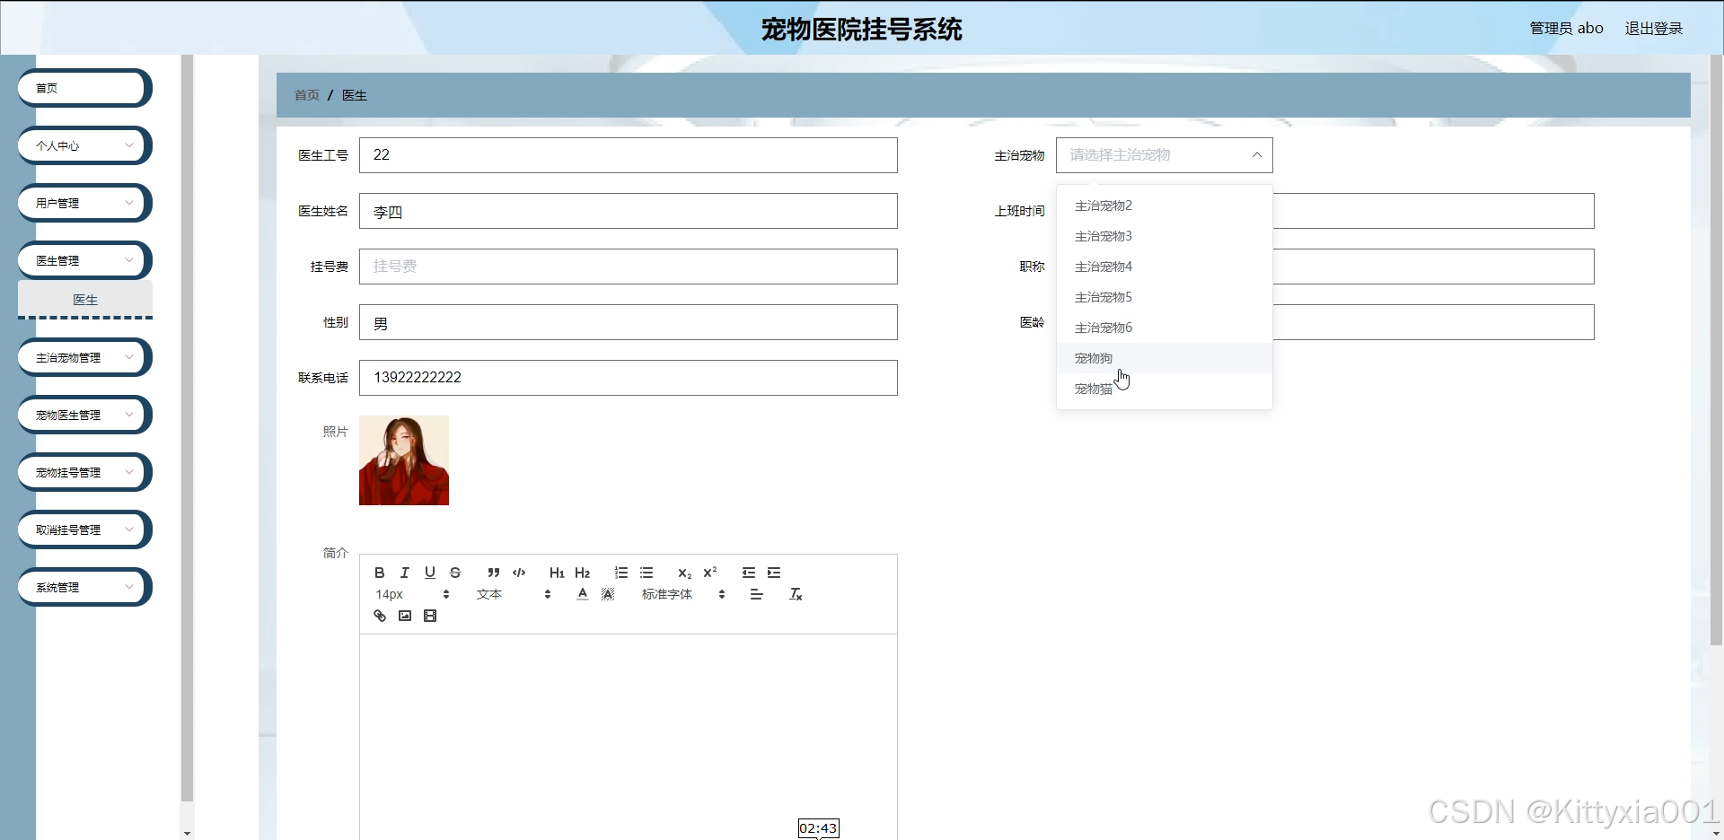Expand the 用户管理 sidebar menu

point(84,203)
